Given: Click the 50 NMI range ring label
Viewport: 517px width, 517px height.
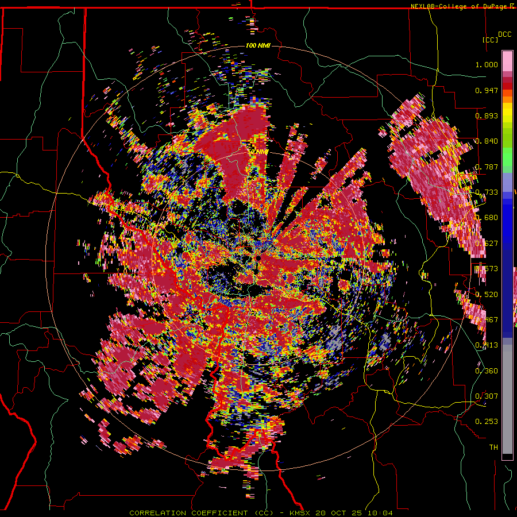Looking at the screenshot, I should tap(257, 152).
